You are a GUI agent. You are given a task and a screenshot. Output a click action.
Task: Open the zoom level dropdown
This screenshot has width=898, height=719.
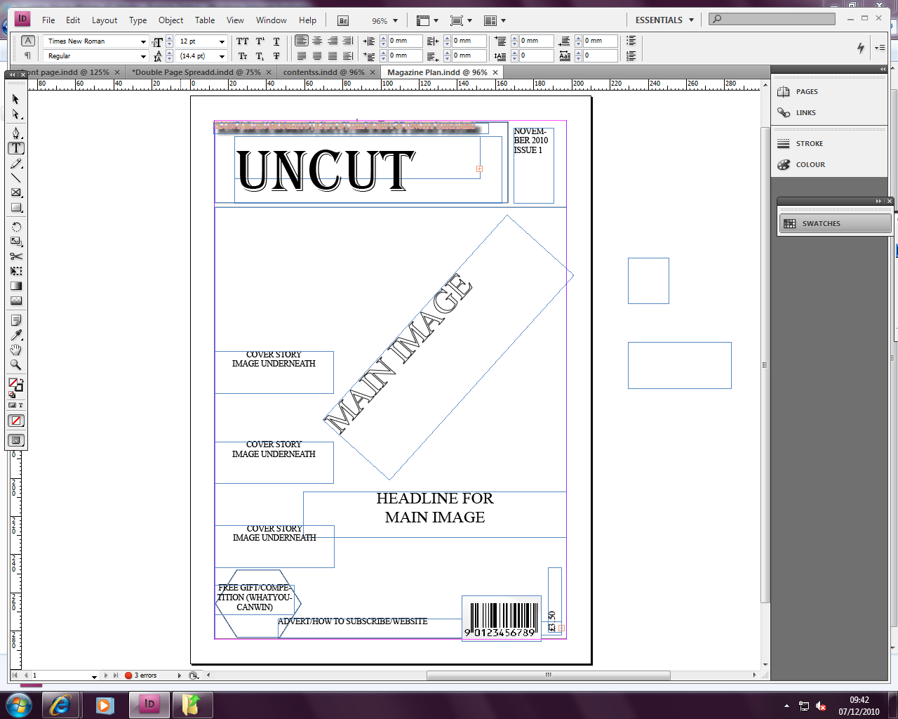coord(394,20)
